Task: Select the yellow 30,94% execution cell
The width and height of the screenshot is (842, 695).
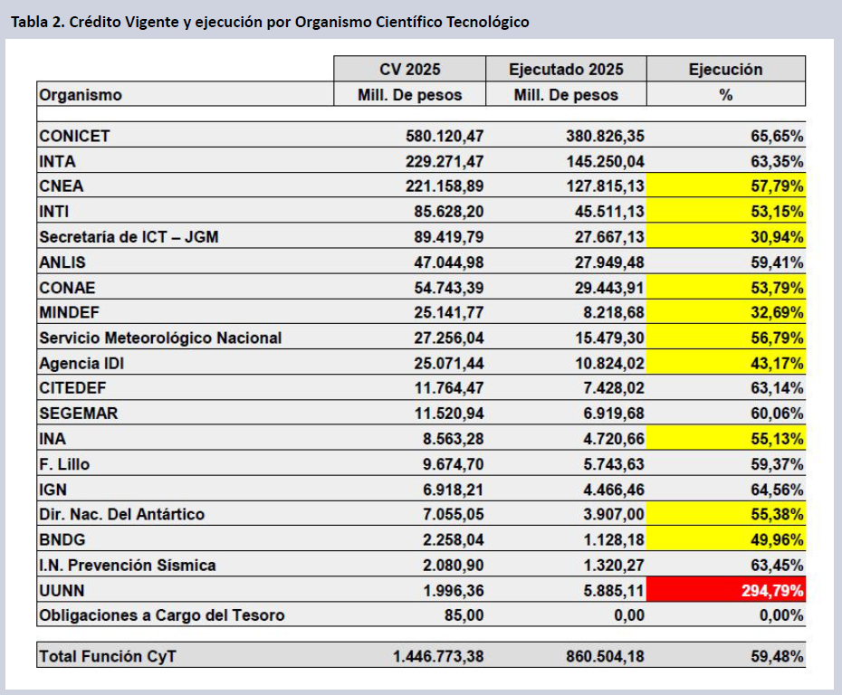Action: coord(726,237)
